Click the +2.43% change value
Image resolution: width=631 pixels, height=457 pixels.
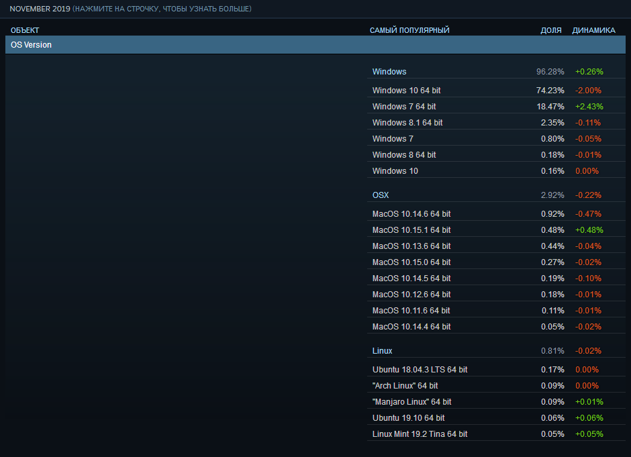(589, 107)
